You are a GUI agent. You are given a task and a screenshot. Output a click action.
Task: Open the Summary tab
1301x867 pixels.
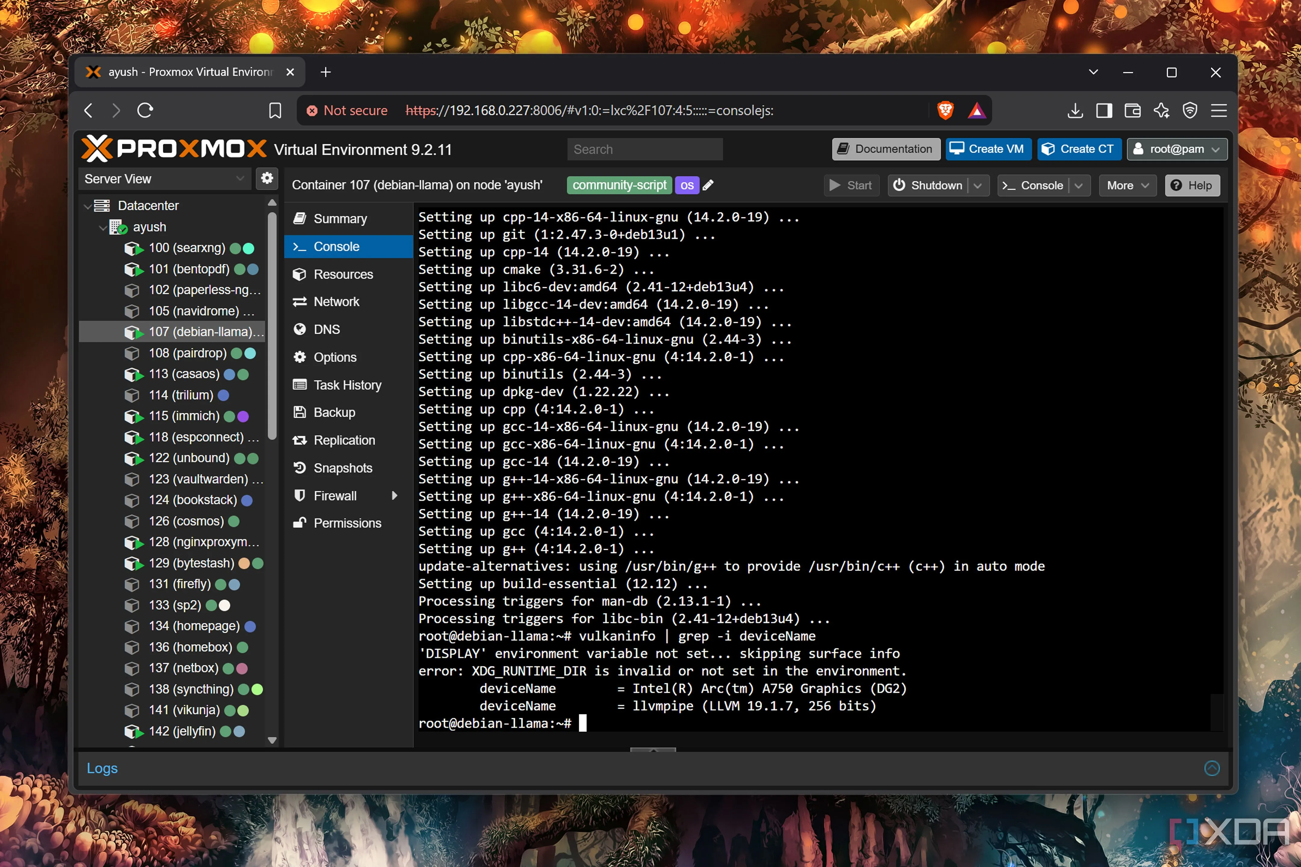348,219
